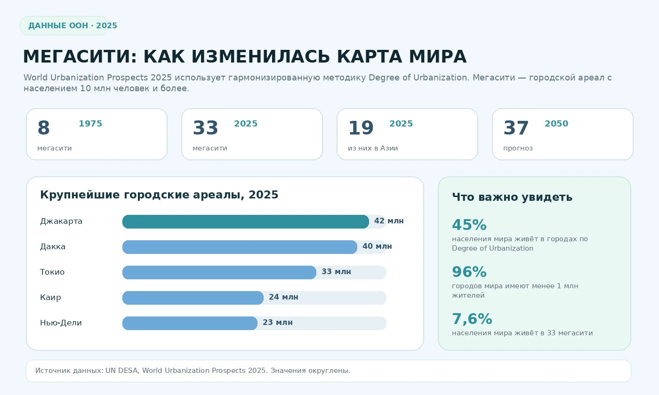Select the «7,6%» statistic
The width and height of the screenshot is (659, 395).
pyautogui.click(x=472, y=319)
